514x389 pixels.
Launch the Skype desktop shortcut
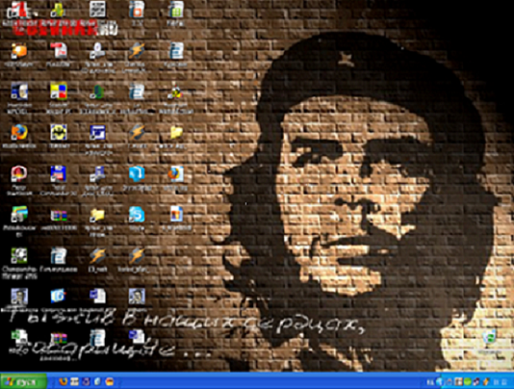(137, 215)
